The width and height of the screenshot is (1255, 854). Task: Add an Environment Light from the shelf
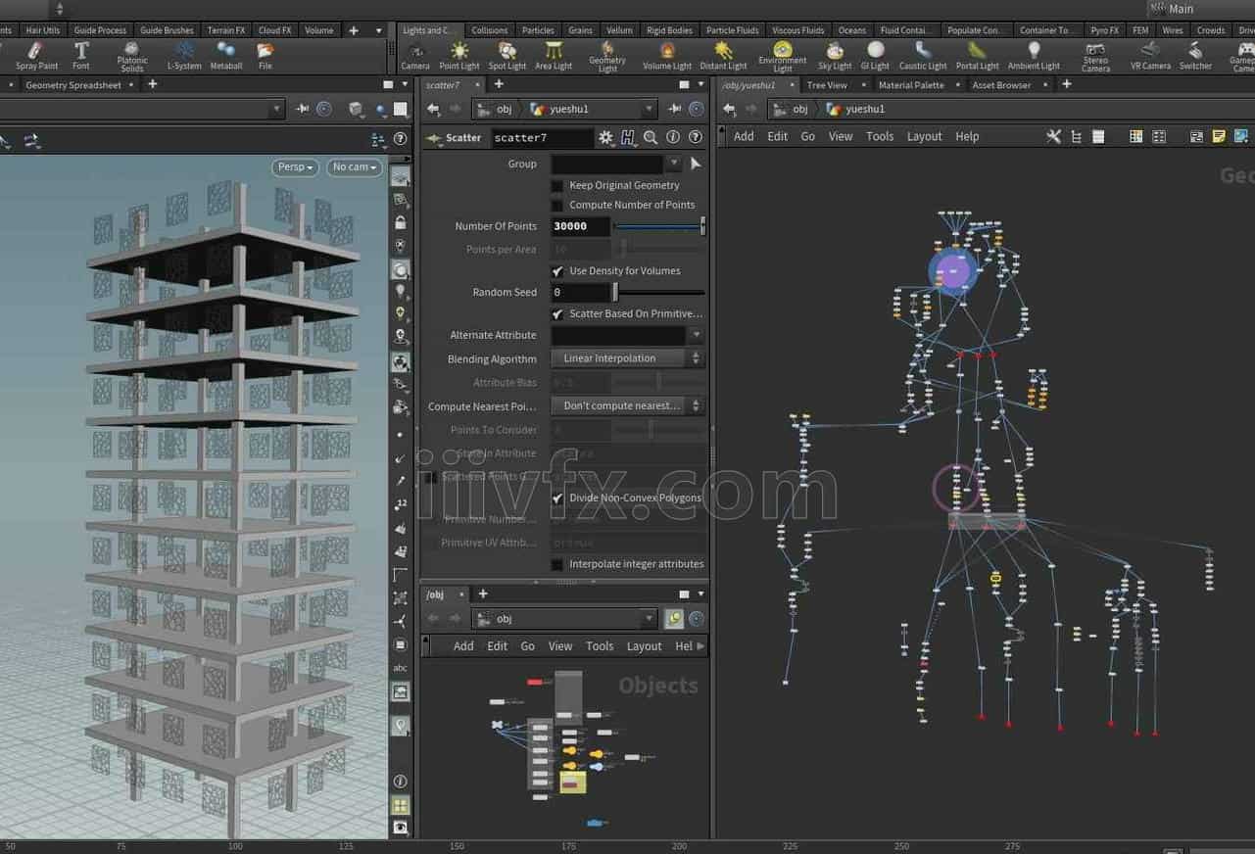(x=782, y=57)
